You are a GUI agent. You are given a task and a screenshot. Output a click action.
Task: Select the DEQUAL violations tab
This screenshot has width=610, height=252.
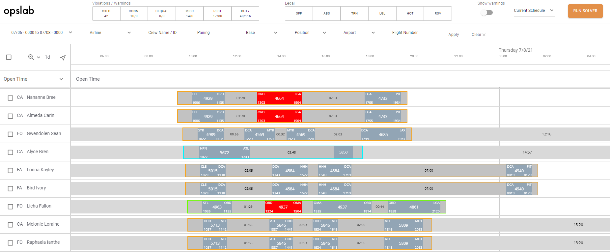tap(162, 14)
